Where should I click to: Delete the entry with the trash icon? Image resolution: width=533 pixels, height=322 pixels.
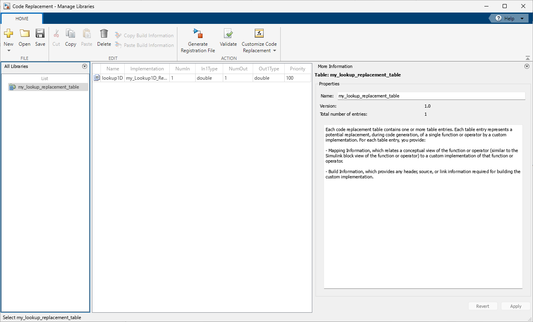pos(104,34)
